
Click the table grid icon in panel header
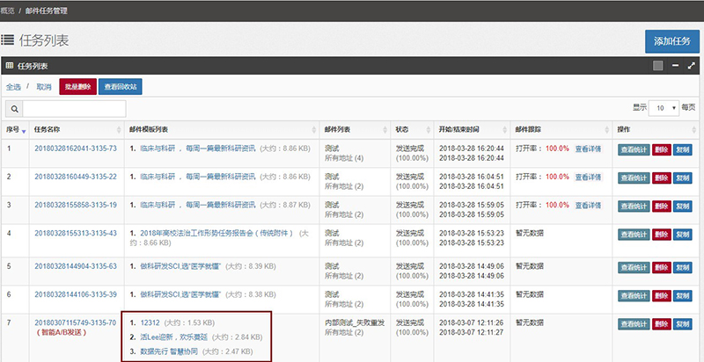(x=10, y=66)
